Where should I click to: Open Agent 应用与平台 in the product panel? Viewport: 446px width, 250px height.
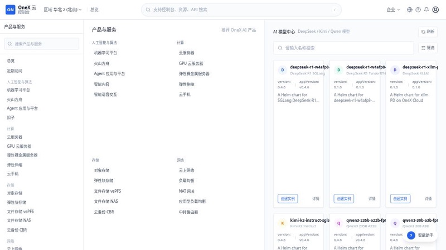[x=109, y=74]
